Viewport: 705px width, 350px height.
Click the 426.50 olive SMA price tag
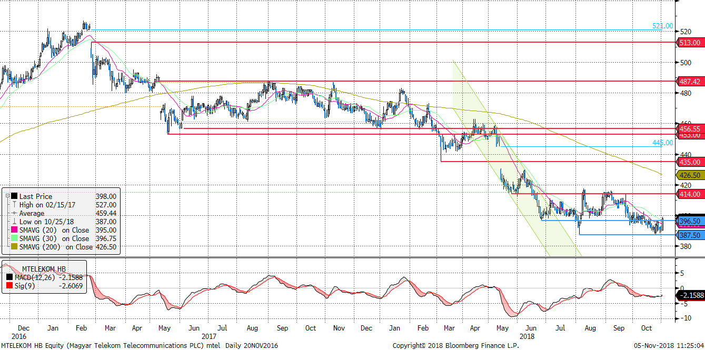(x=689, y=175)
